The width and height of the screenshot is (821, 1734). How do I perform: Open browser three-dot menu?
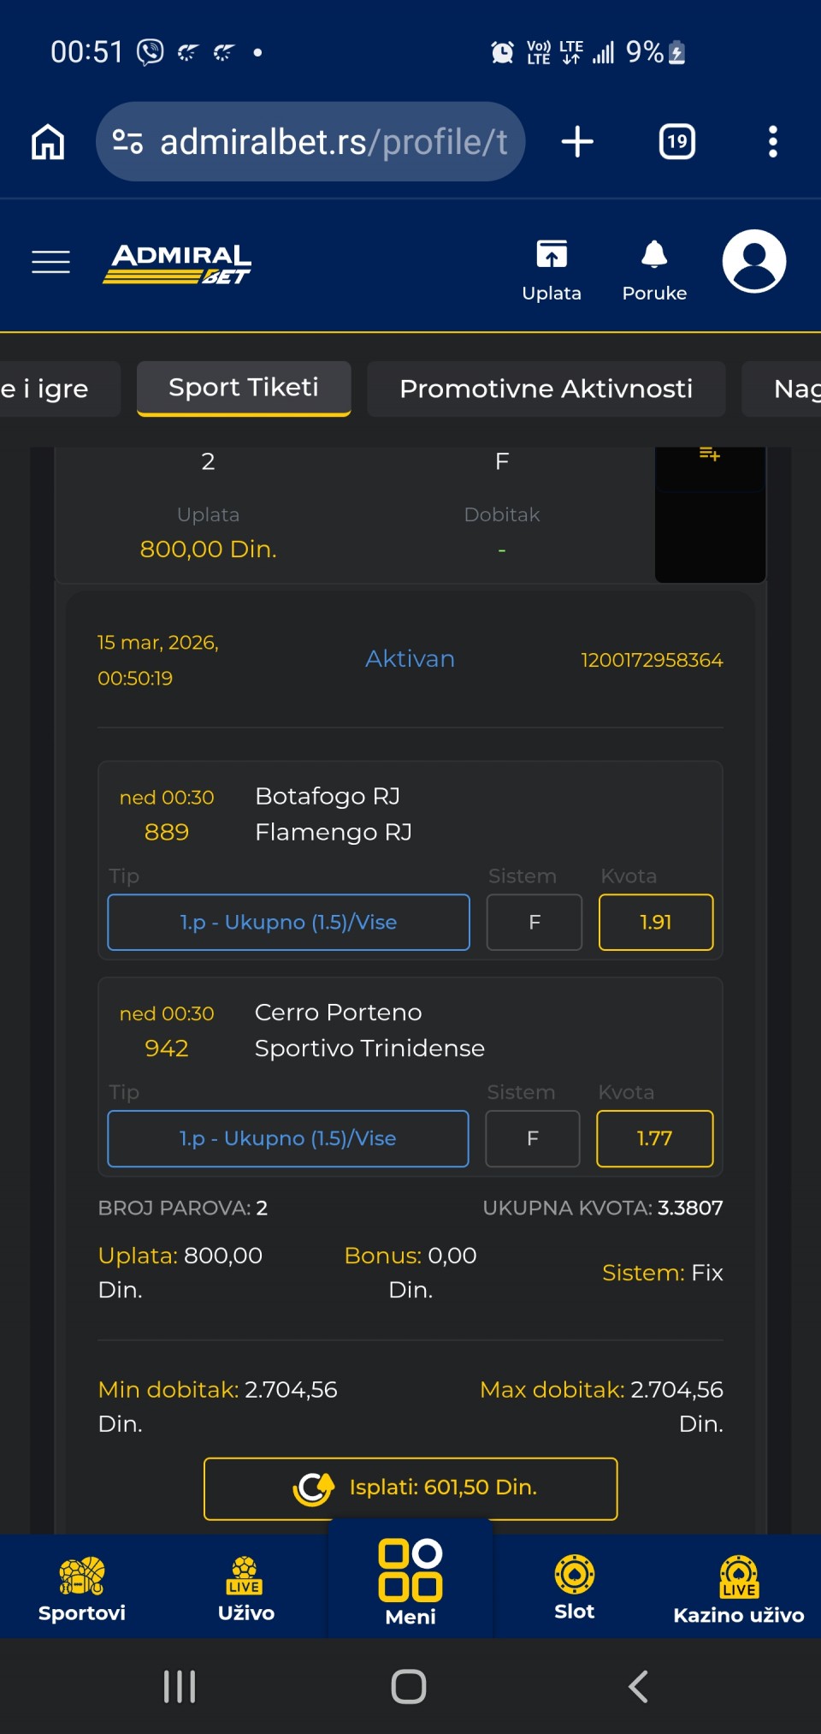tap(772, 142)
